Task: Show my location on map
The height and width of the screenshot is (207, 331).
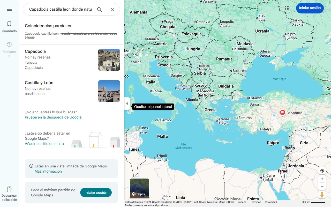Action: pos(322,171)
